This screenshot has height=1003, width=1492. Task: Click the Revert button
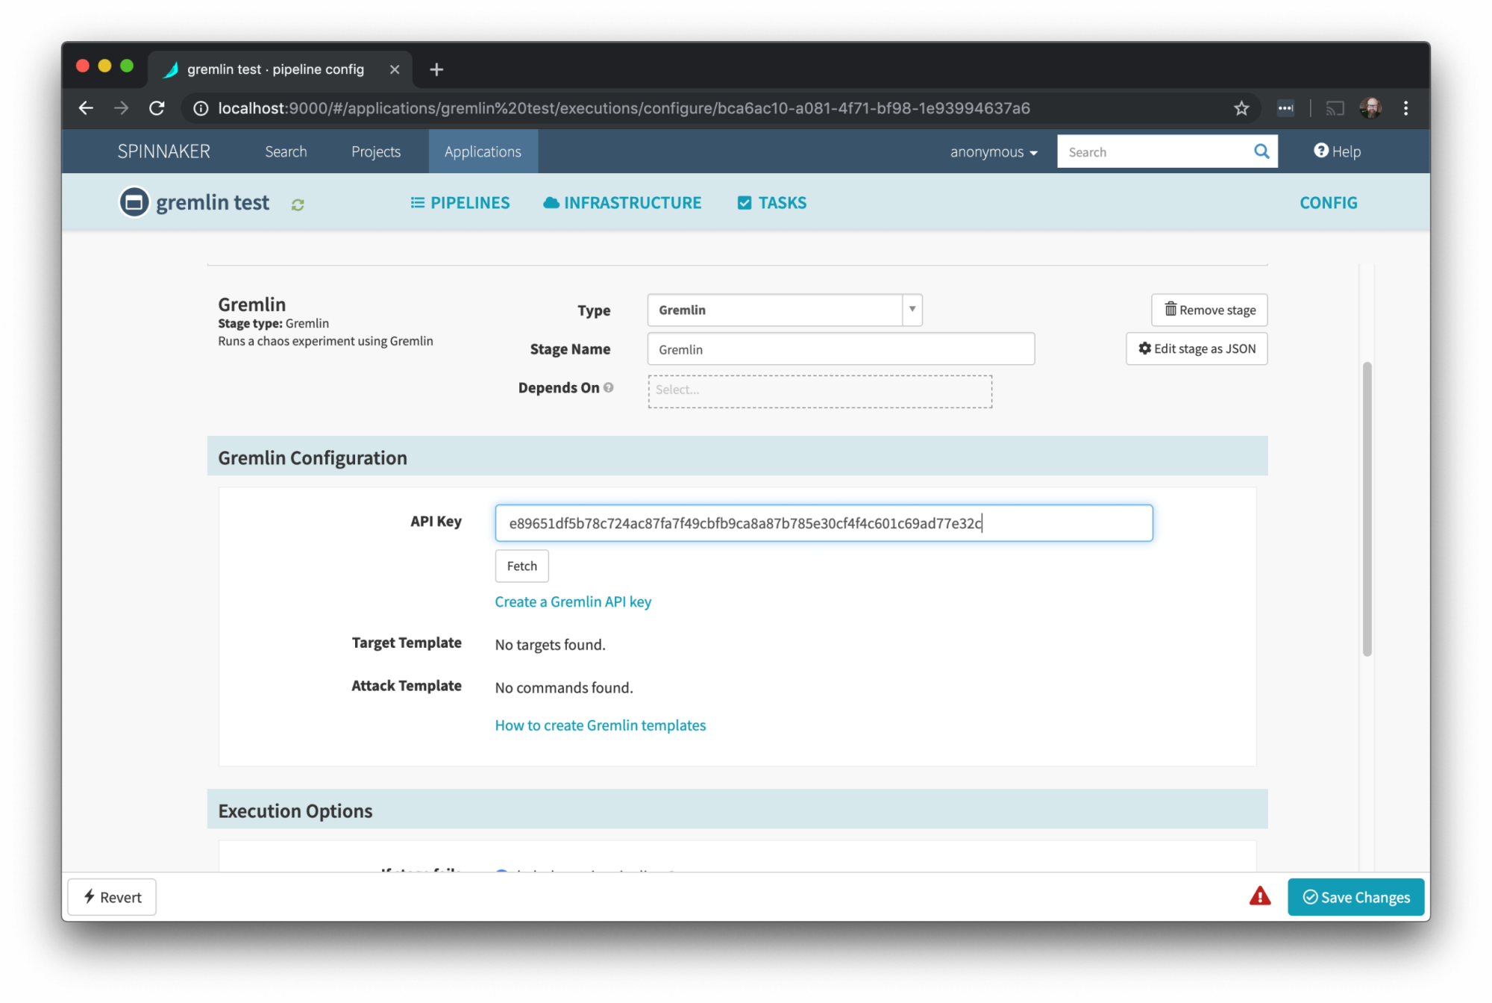tap(112, 897)
